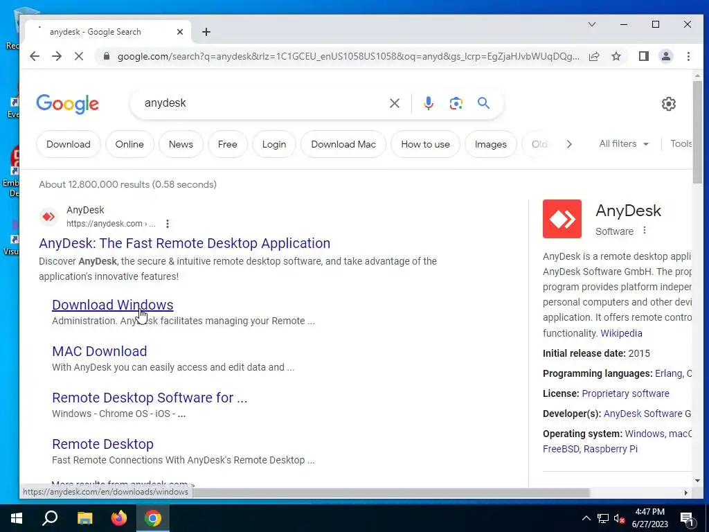Open FreeBSD operating system link
The image size is (709, 532).
point(561,449)
